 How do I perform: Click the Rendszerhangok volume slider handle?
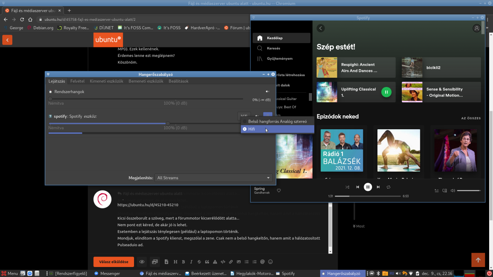point(50,99)
